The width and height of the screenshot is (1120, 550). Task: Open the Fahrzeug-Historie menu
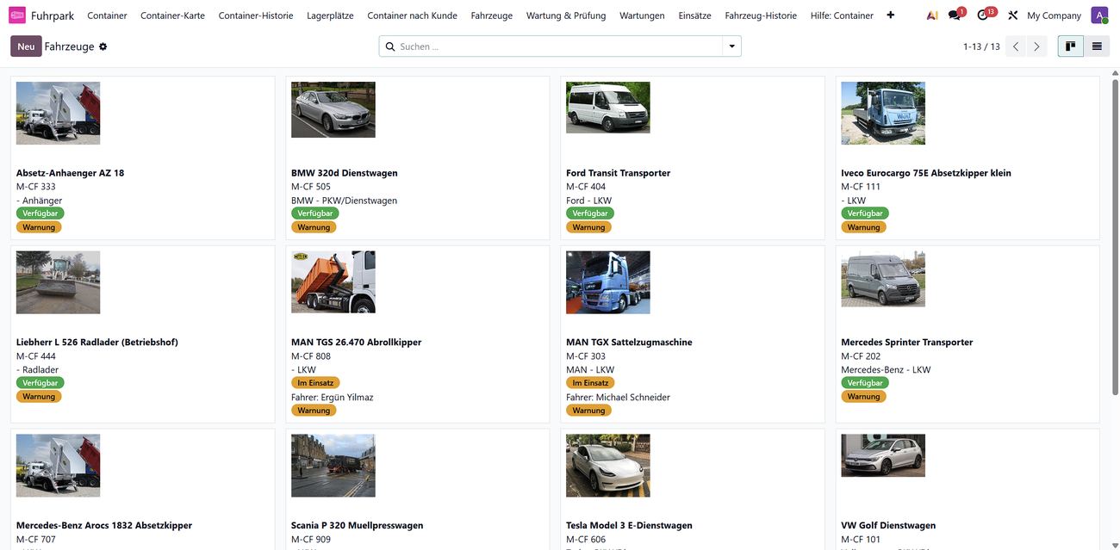(x=761, y=15)
